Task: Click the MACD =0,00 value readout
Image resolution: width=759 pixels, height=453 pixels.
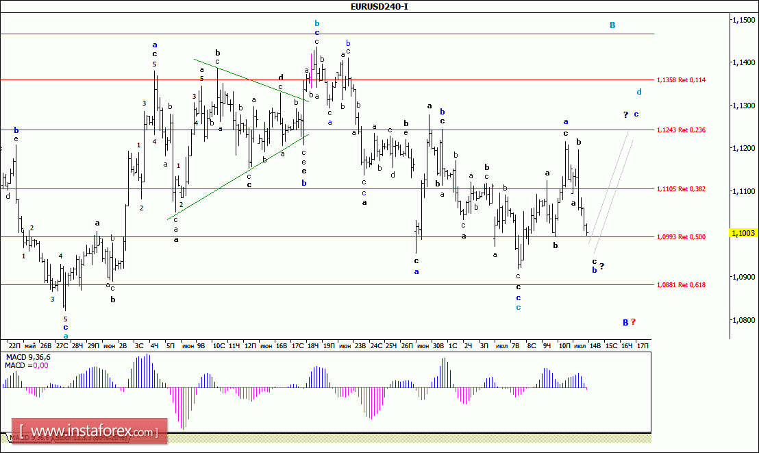Action: [x=27, y=366]
